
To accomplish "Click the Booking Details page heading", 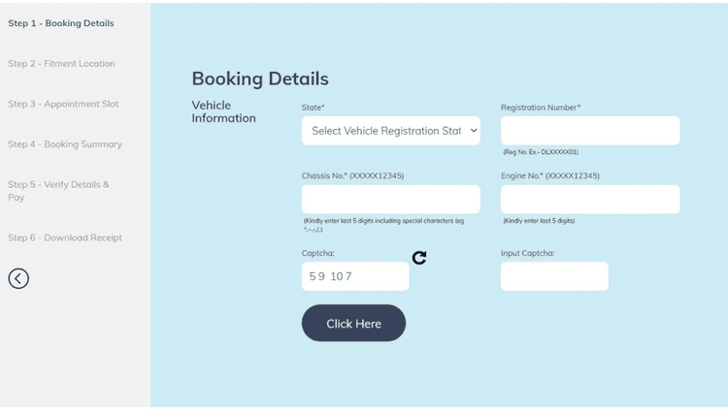I will tap(260, 79).
